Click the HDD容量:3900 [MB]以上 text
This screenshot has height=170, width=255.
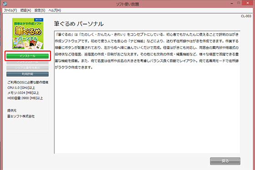[x=25, y=98]
